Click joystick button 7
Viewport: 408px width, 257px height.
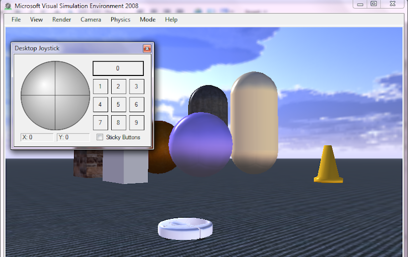pyautogui.click(x=100, y=123)
